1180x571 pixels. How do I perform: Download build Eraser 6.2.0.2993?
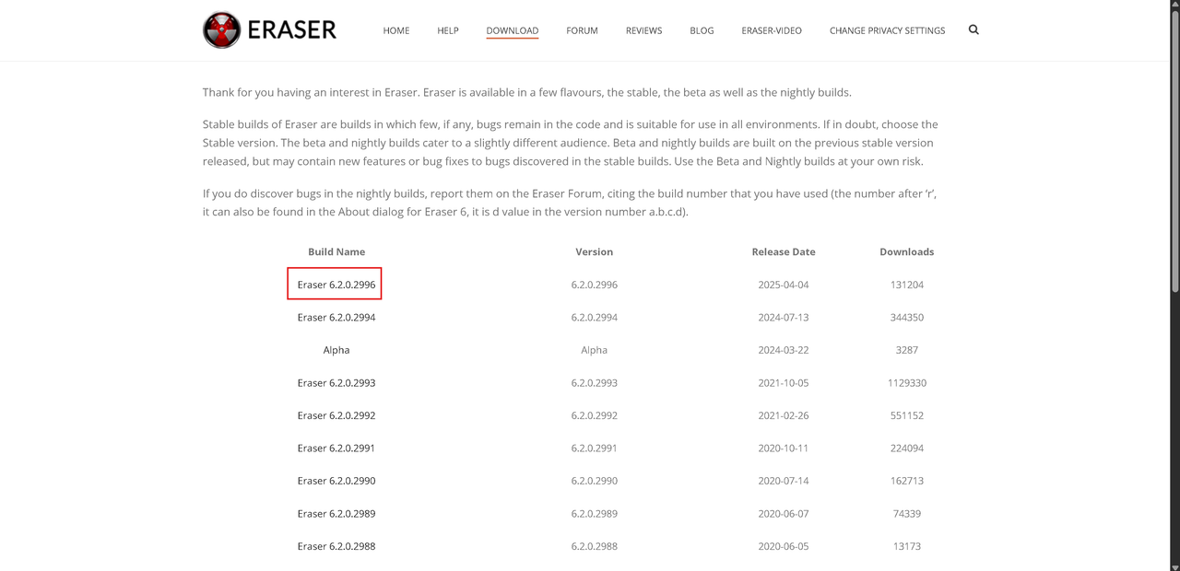(x=336, y=382)
